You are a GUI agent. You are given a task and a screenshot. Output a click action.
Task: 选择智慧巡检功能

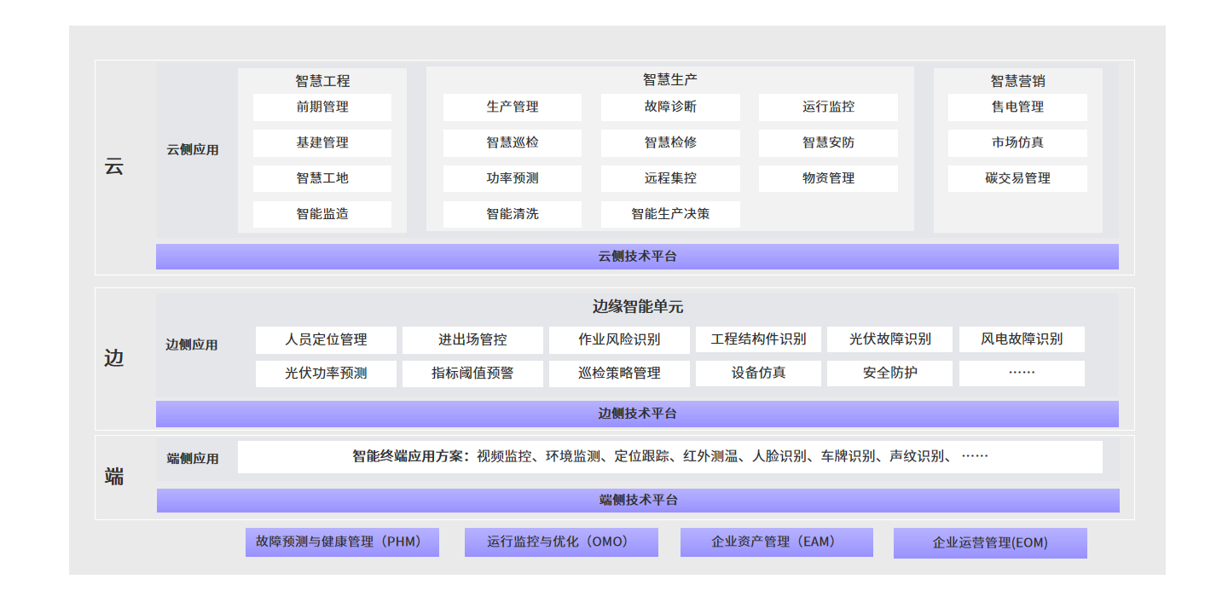pyautogui.click(x=512, y=142)
